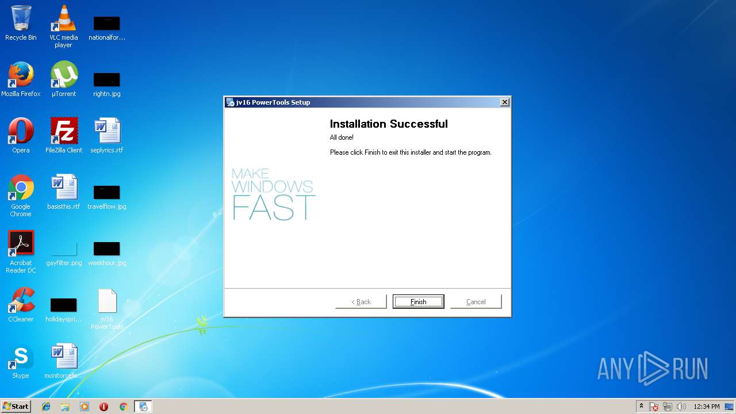
Task: Select the Mozilla Firefox shortcut
Action: [x=21, y=80]
